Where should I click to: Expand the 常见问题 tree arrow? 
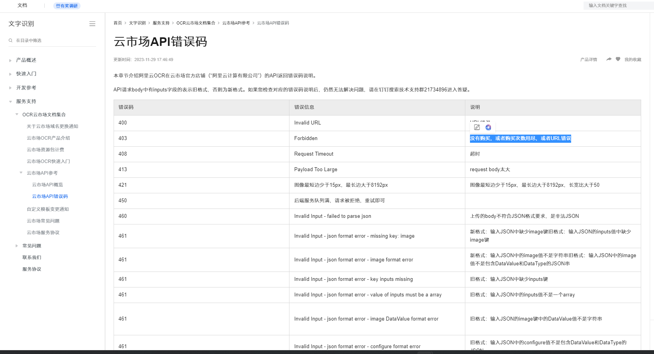[x=17, y=246]
